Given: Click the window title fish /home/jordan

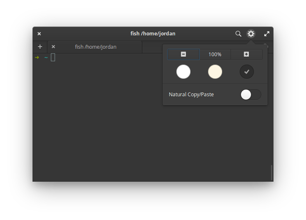Looking at the screenshot, I should point(153,34).
